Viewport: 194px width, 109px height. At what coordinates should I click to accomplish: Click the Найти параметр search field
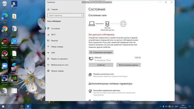click(65, 15)
